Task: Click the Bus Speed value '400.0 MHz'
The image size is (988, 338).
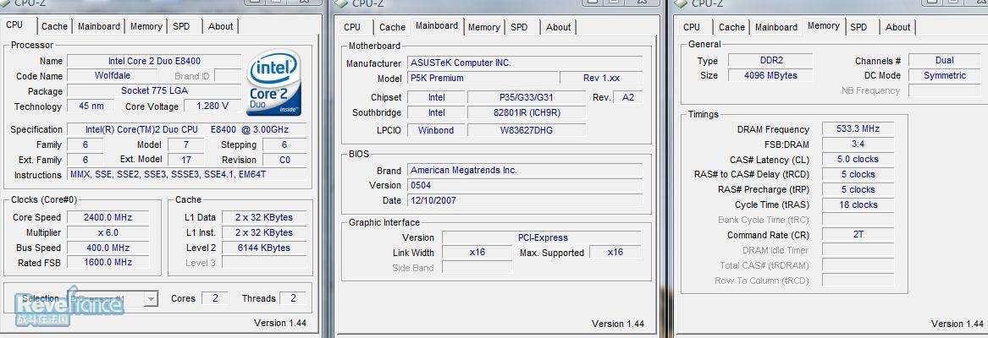Action: 108,248
